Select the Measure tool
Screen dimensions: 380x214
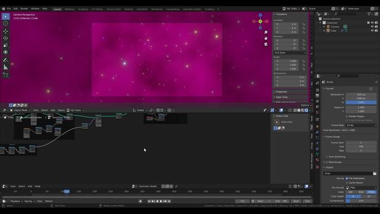point(5,67)
